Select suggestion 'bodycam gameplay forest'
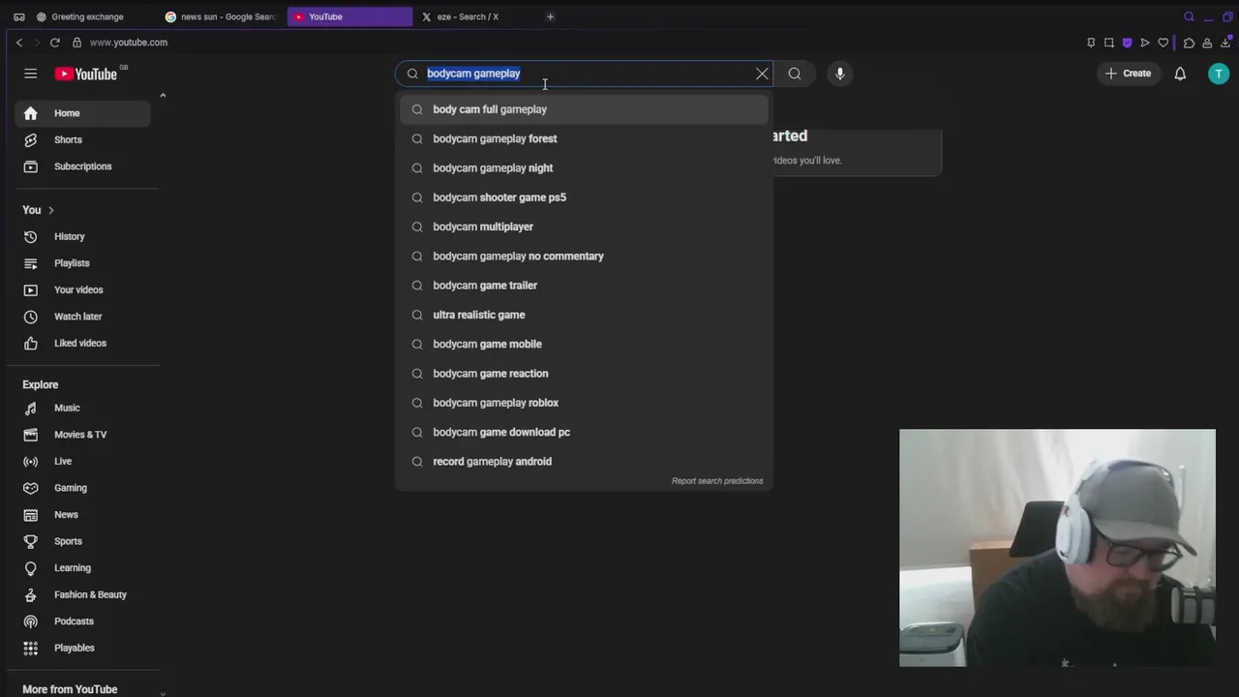The height and width of the screenshot is (697, 1239). [x=584, y=138]
